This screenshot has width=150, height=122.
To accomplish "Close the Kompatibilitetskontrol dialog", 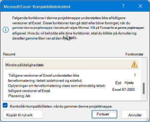I will tap(140, 6).
